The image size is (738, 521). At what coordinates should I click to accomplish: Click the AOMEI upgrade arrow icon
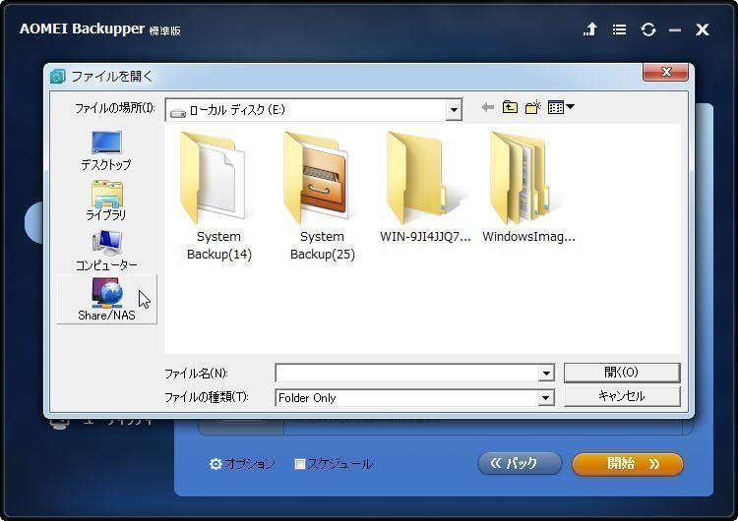[590, 29]
